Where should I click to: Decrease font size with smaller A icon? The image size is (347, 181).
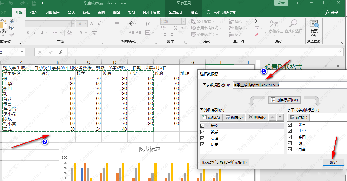pyautogui.click(x=99, y=24)
